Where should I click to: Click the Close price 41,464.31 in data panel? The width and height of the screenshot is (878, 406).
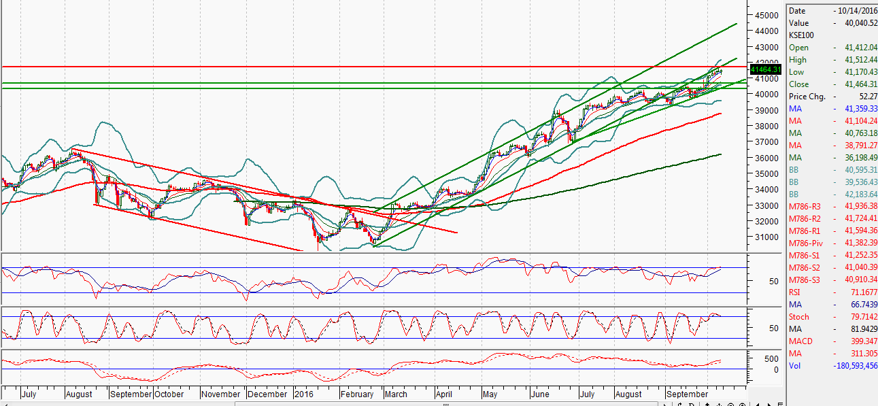pyautogui.click(x=860, y=84)
